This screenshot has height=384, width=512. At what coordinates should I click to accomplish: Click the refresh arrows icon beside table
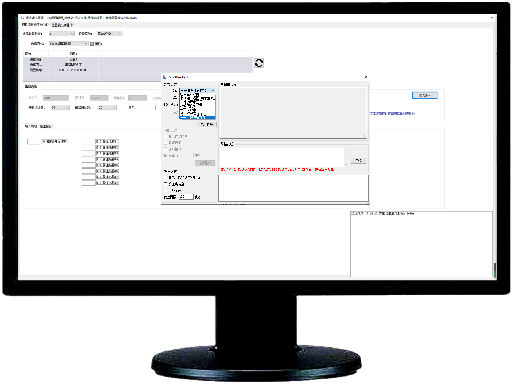[x=259, y=63]
